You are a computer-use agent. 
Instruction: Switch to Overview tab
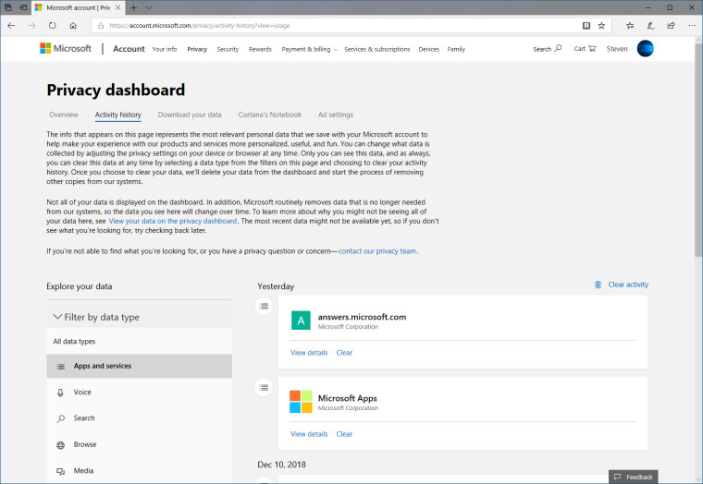pos(64,115)
